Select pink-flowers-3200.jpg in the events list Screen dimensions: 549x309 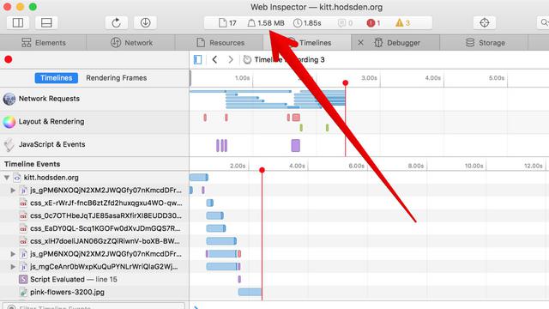pyautogui.click(x=67, y=292)
